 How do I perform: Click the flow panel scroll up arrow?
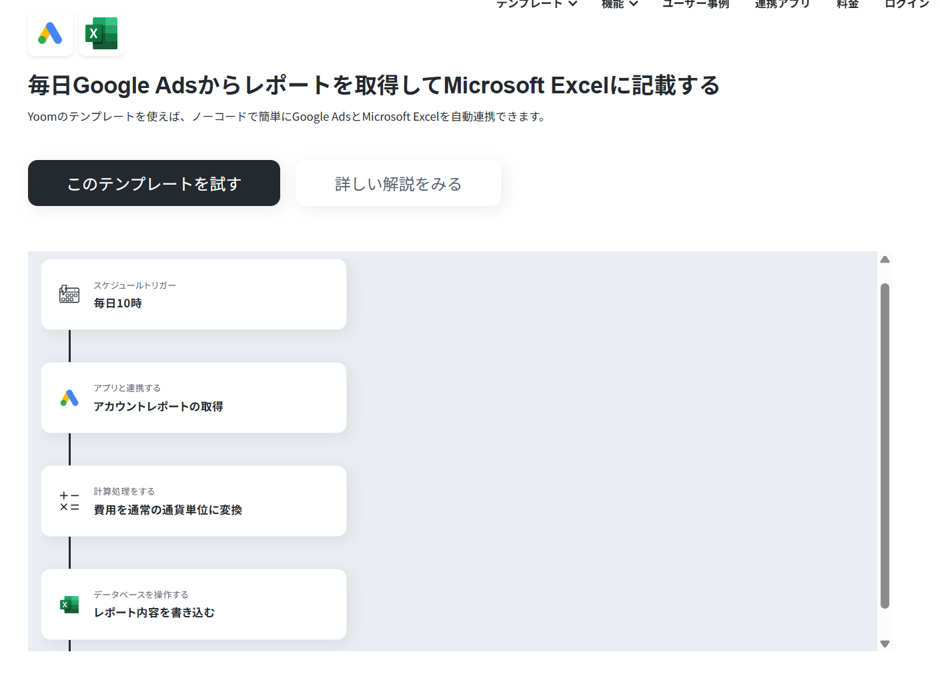click(885, 260)
